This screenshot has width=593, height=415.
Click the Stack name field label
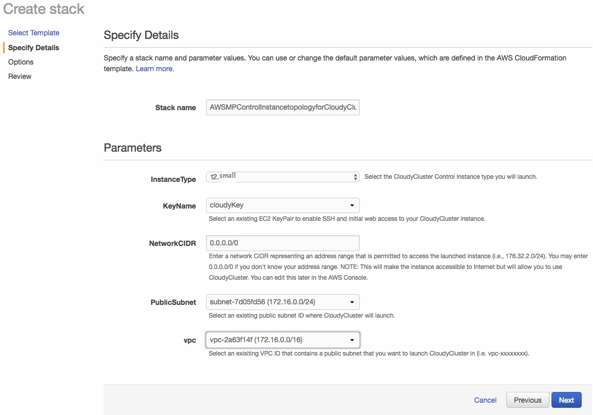(175, 108)
